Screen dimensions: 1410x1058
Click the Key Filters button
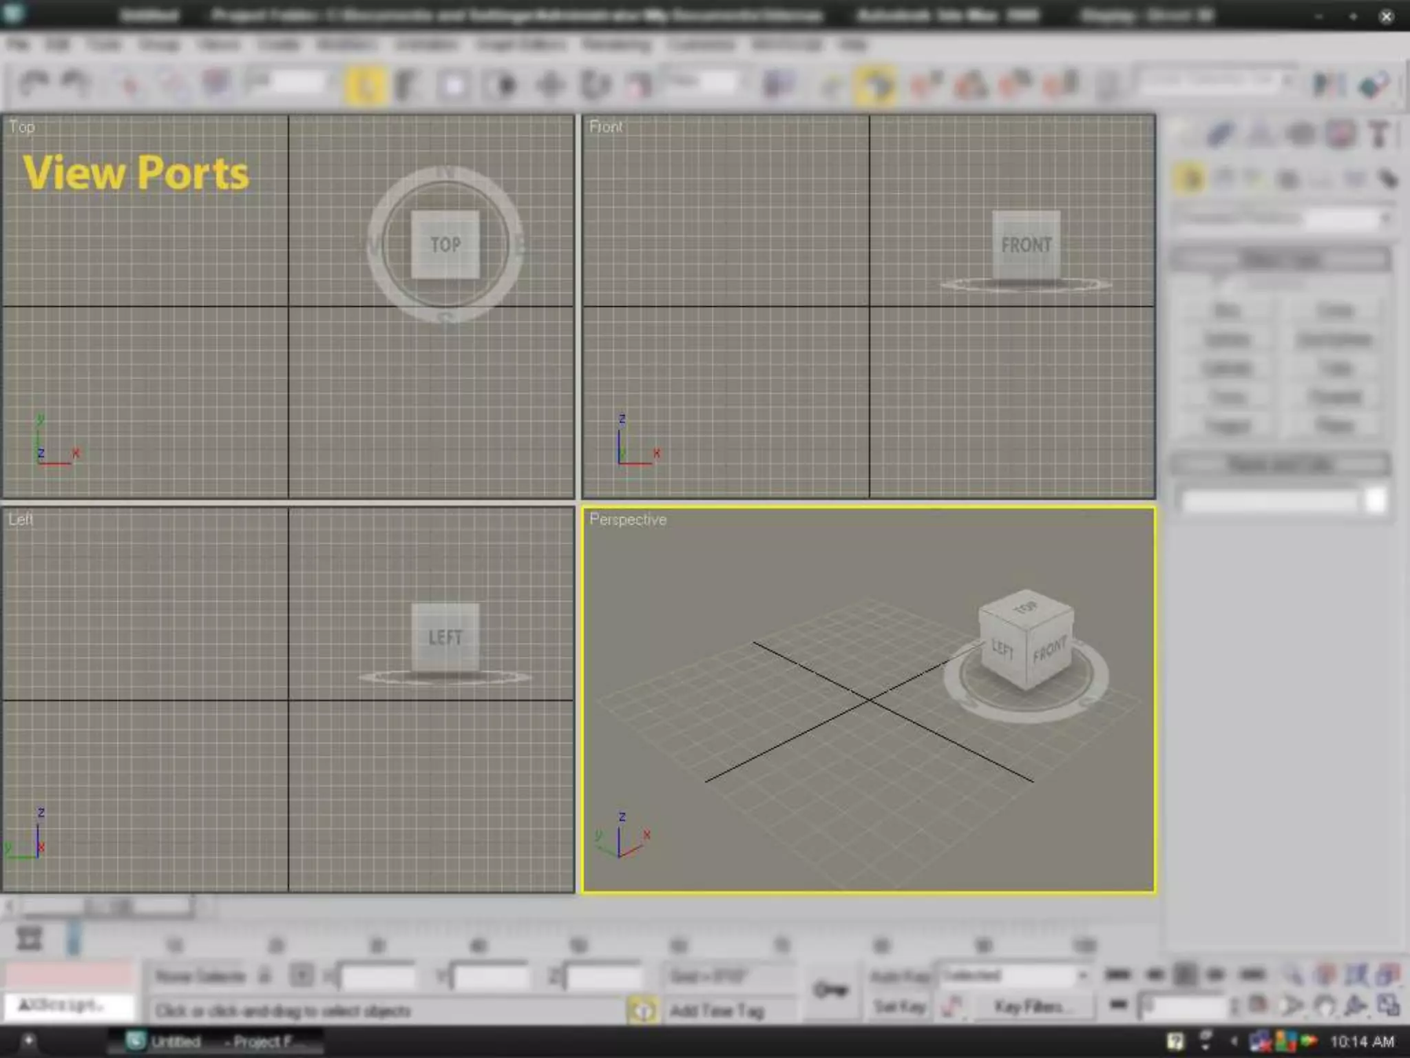click(1029, 1007)
